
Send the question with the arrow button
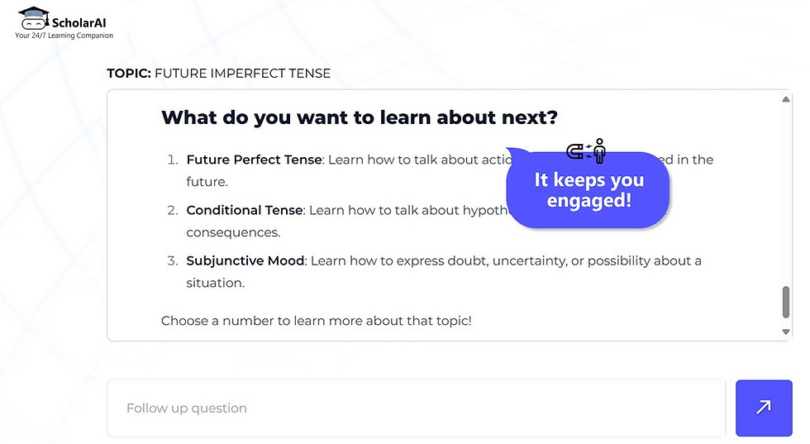[763, 407]
